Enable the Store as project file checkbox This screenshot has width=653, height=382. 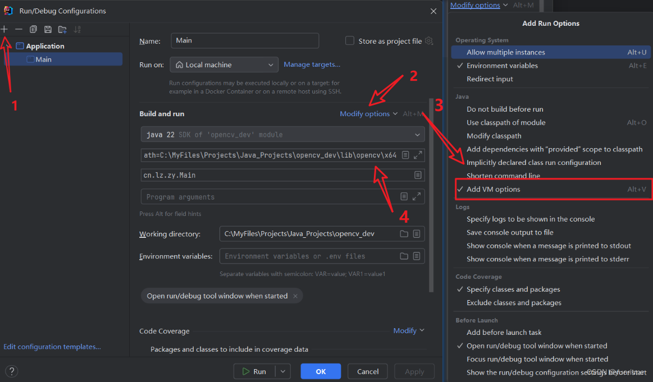pos(350,40)
